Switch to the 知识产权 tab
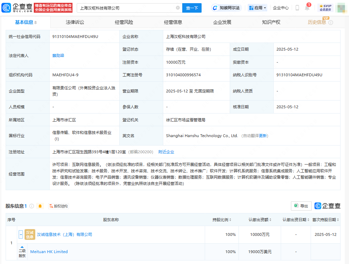Viewport: 349px width, 264px height. coord(271,22)
